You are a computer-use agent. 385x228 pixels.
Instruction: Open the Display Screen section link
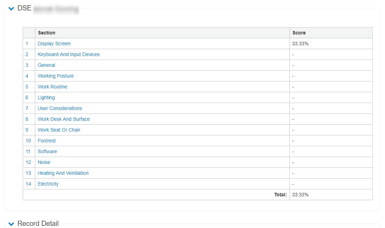tap(54, 44)
